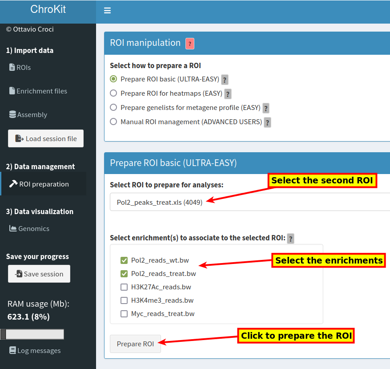The image size is (390, 369).
Task: Go to Enrichment files section
Action: [38, 91]
